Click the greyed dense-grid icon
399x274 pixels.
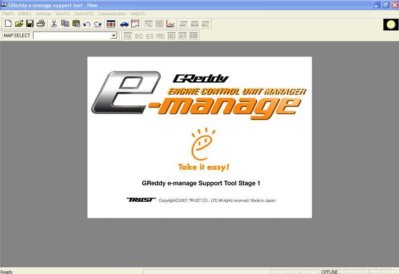tap(160, 24)
